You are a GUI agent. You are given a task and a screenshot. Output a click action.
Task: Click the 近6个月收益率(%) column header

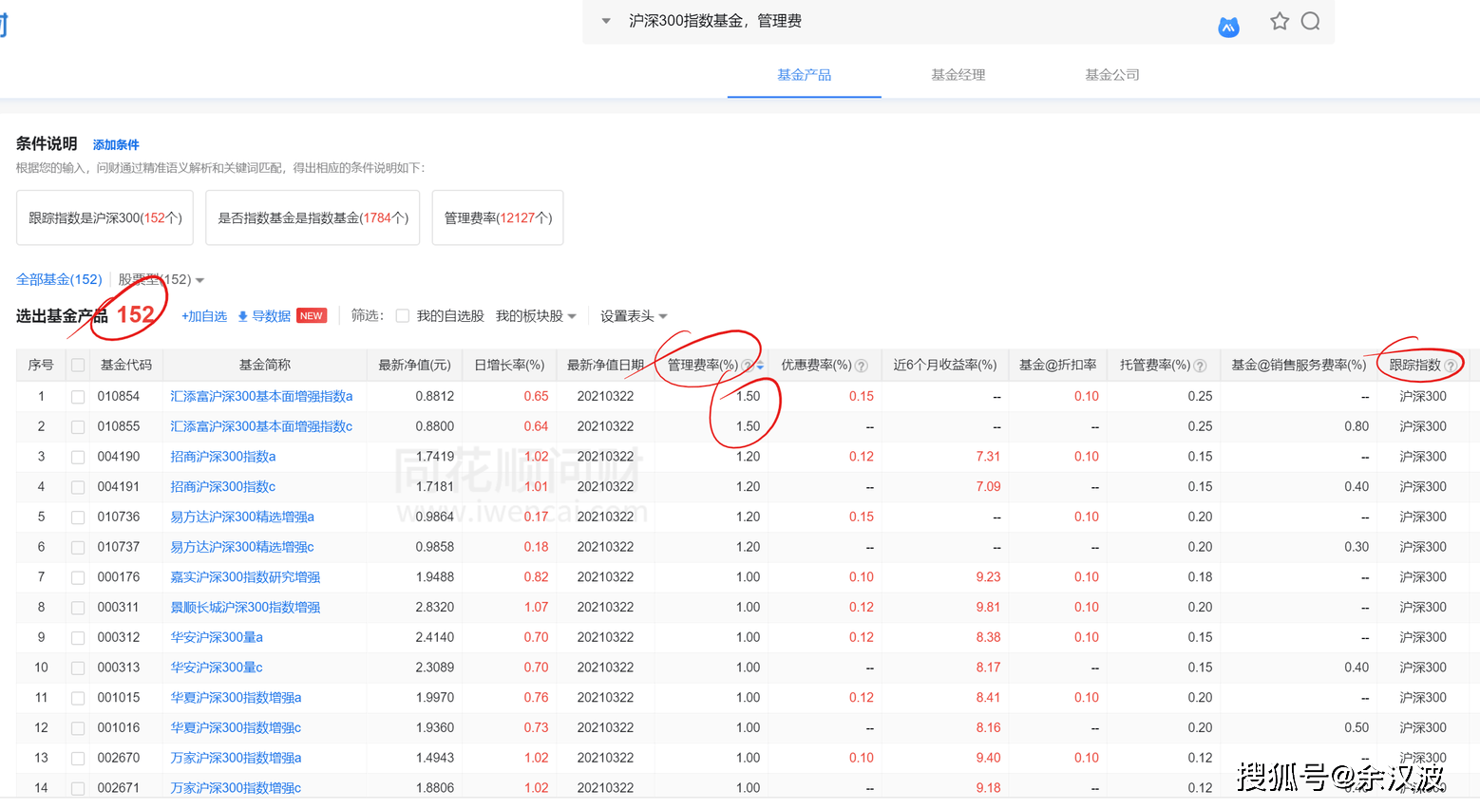(x=945, y=365)
